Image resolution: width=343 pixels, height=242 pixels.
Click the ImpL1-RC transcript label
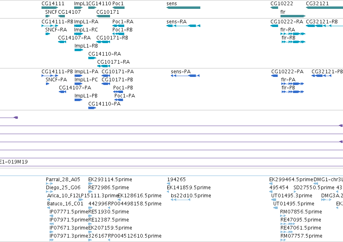86,30
